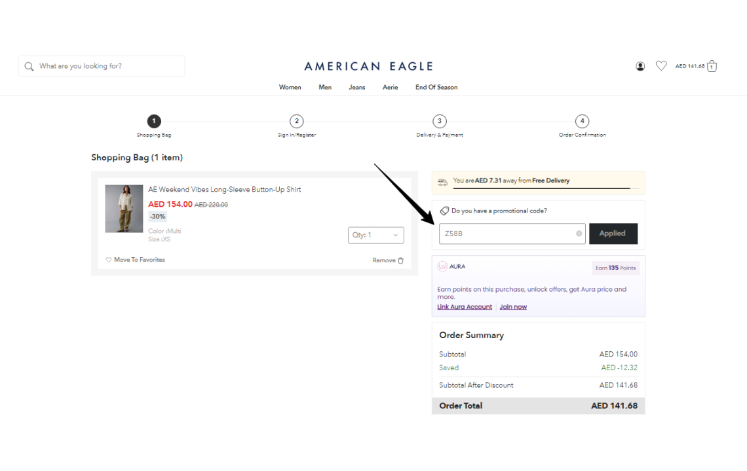This screenshot has height=471, width=747.
Task: Click the American Eagle logo
Action: tap(369, 66)
